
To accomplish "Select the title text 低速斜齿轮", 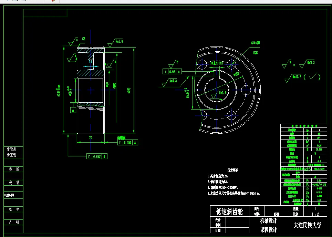I will coord(229,212).
